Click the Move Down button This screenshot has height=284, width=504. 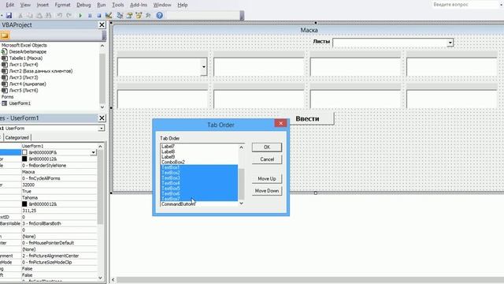(x=267, y=191)
